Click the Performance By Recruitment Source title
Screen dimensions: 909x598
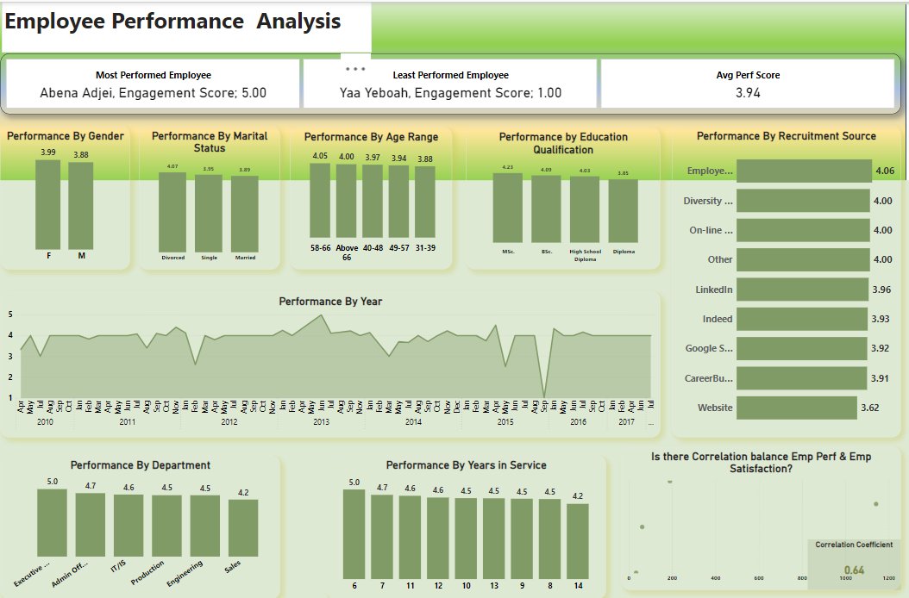(x=786, y=136)
